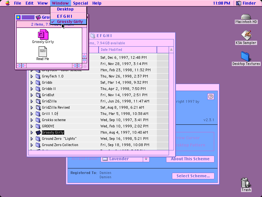This screenshot has width=262, height=197.
Task: Open the Apple menu
Action: (x=8, y=3)
